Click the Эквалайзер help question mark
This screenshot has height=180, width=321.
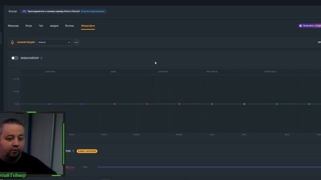(x=42, y=58)
